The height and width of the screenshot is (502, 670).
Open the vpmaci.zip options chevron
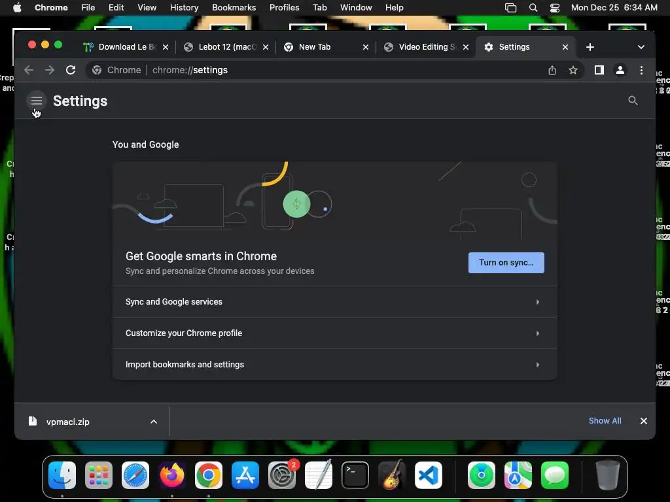coord(154,422)
